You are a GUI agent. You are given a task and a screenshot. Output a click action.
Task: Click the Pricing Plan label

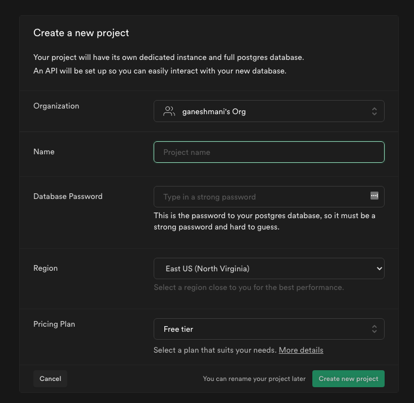[54, 324]
